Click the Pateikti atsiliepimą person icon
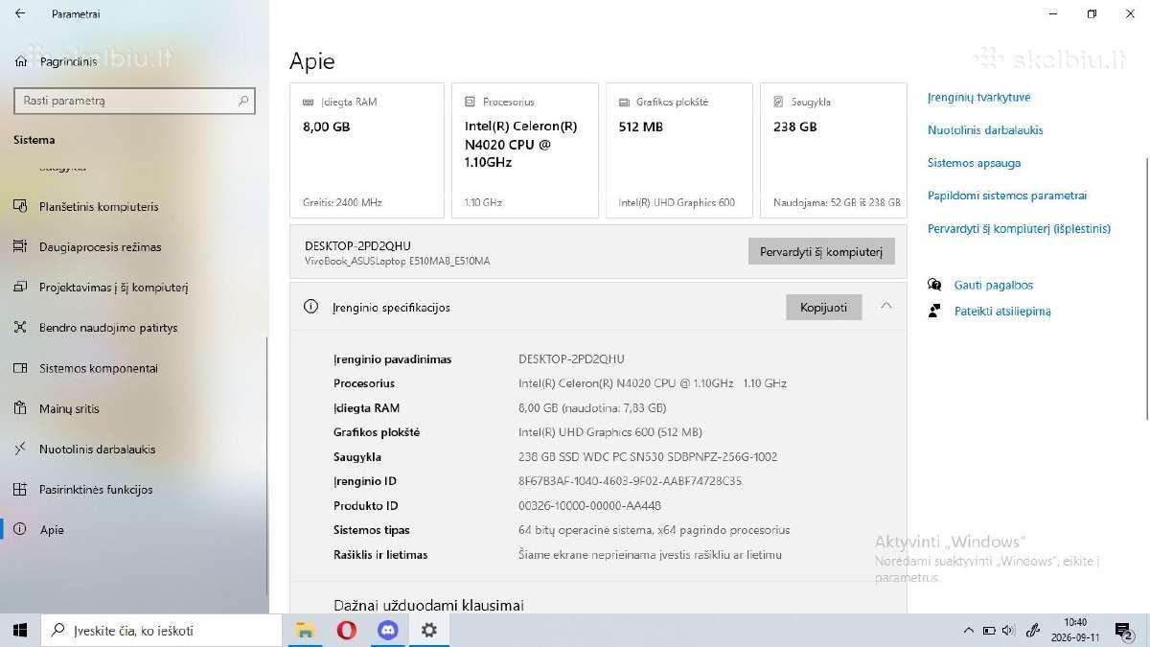 coord(934,311)
